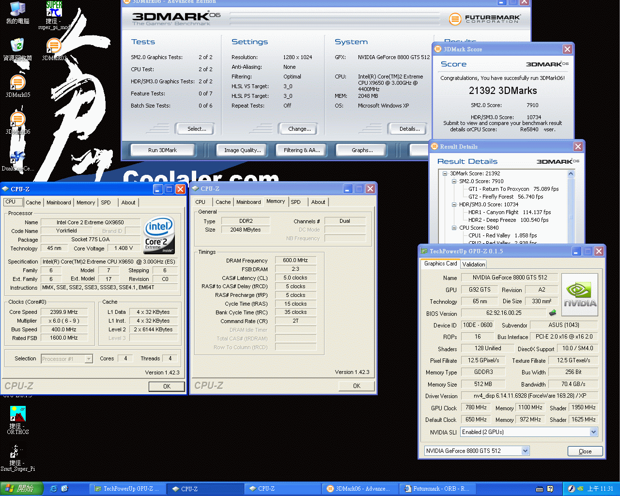Click the keyboard icon in system tray
The width and height of the screenshot is (620, 496).
[540, 489]
